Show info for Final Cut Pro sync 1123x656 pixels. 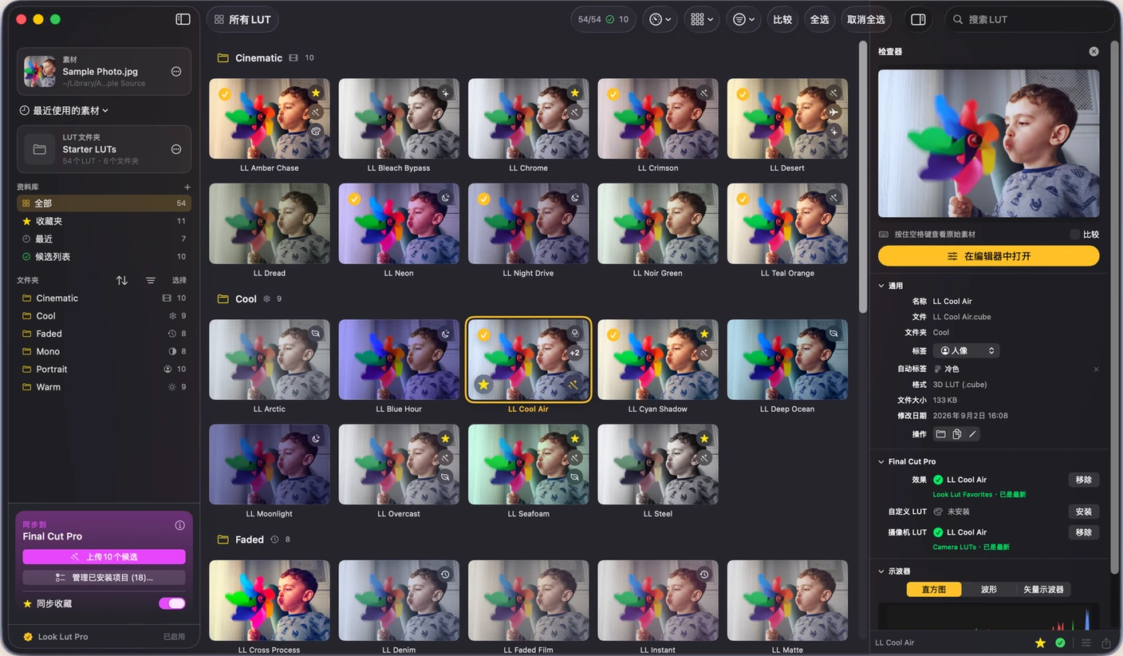(179, 525)
